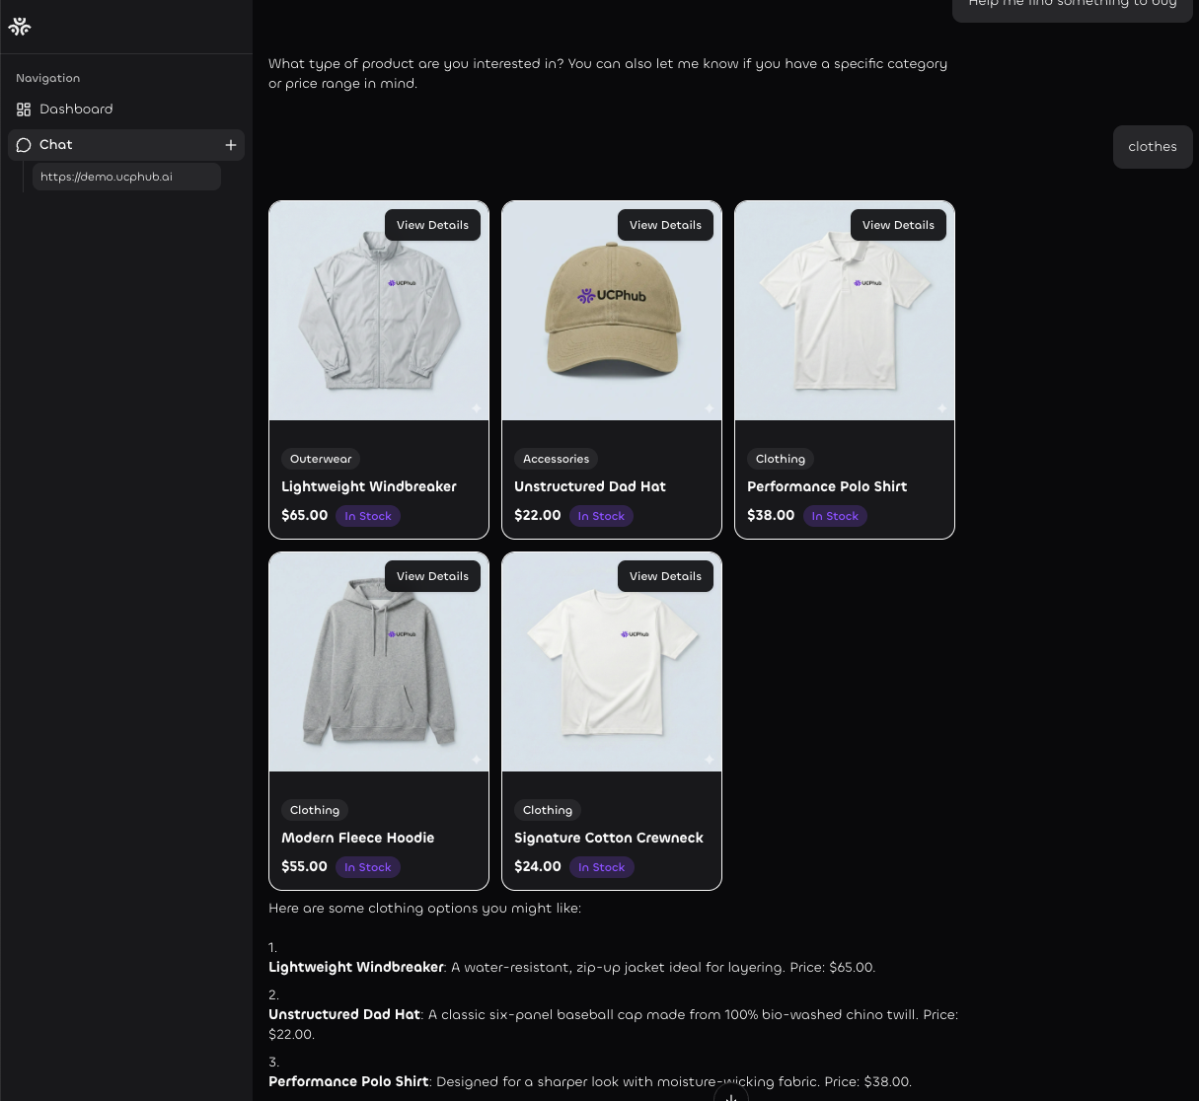Click sparkle icon on Windbreaker image
The width and height of the screenshot is (1199, 1101).
tap(476, 407)
